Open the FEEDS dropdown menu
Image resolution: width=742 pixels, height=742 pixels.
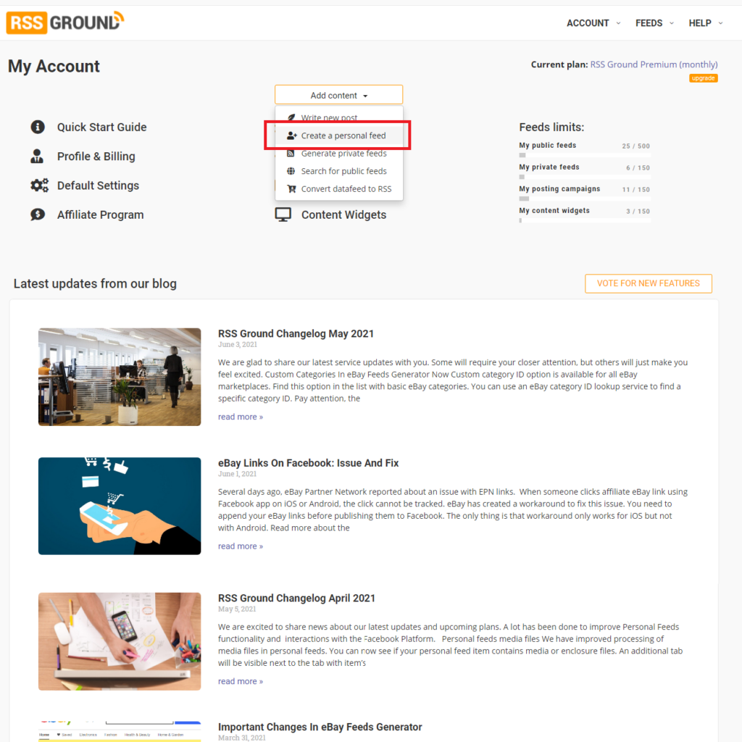[654, 23]
